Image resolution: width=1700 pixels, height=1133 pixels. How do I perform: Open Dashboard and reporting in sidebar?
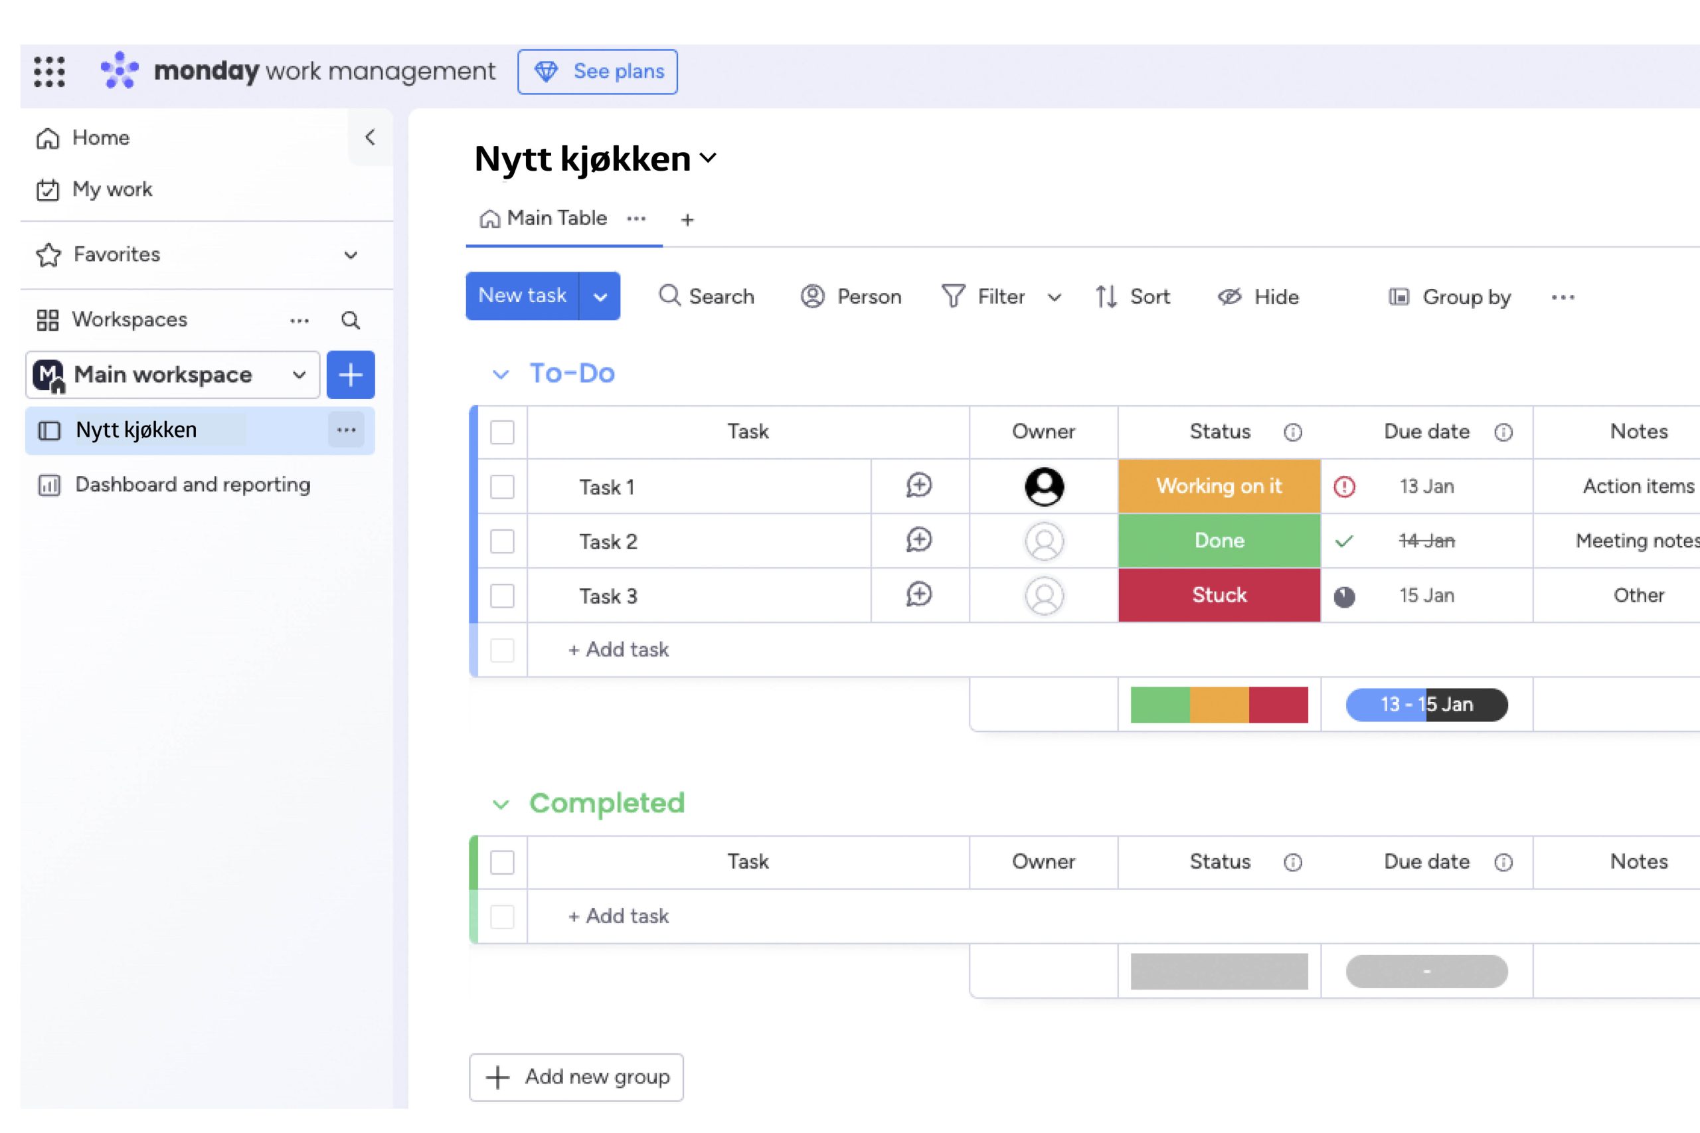[x=192, y=485]
